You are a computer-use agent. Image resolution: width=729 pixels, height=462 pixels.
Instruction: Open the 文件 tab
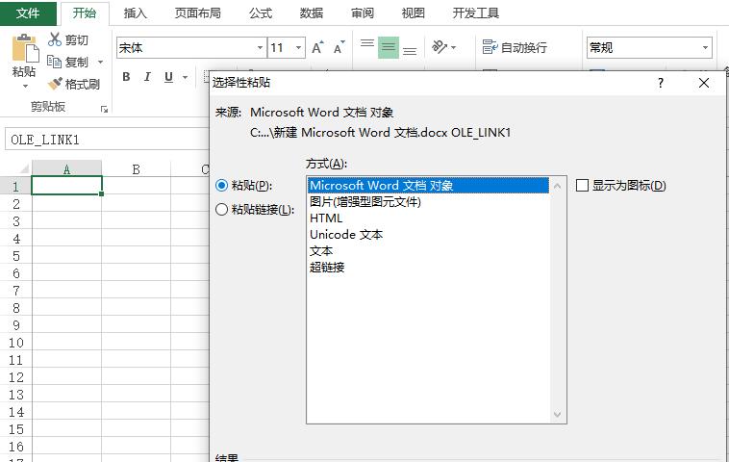pyautogui.click(x=28, y=13)
